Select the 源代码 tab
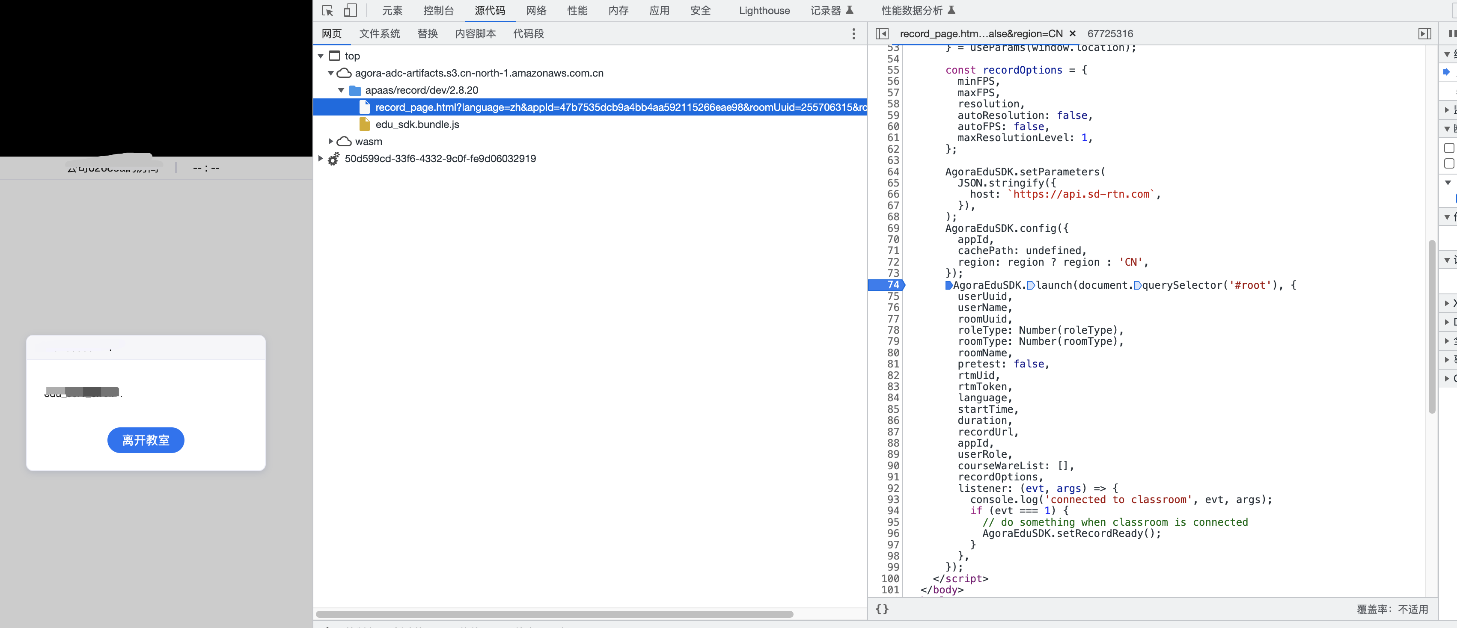 (490, 11)
